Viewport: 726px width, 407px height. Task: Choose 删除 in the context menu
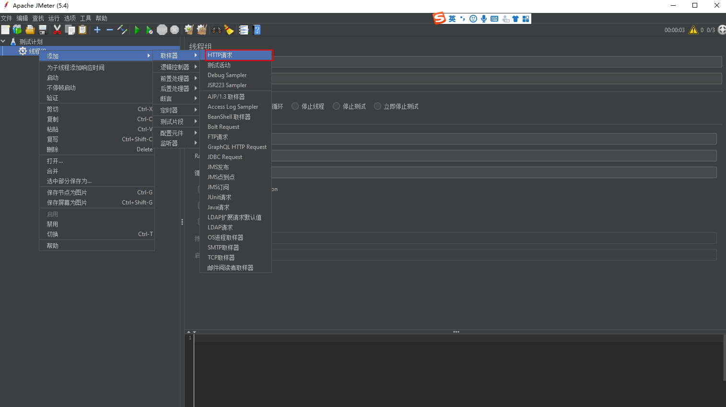point(97,149)
